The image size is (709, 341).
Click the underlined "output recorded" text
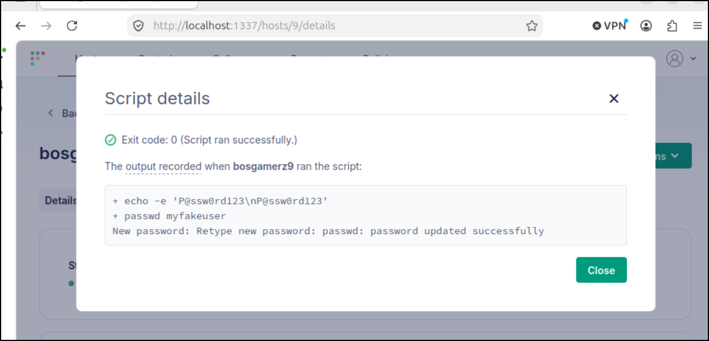163,167
